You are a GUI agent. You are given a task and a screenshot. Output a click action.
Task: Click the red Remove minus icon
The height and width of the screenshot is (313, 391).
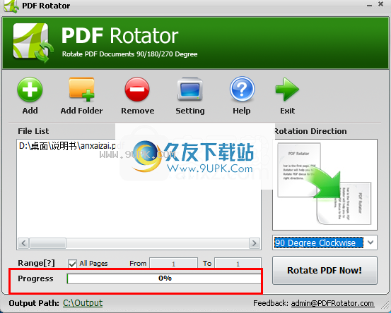pos(137,90)
